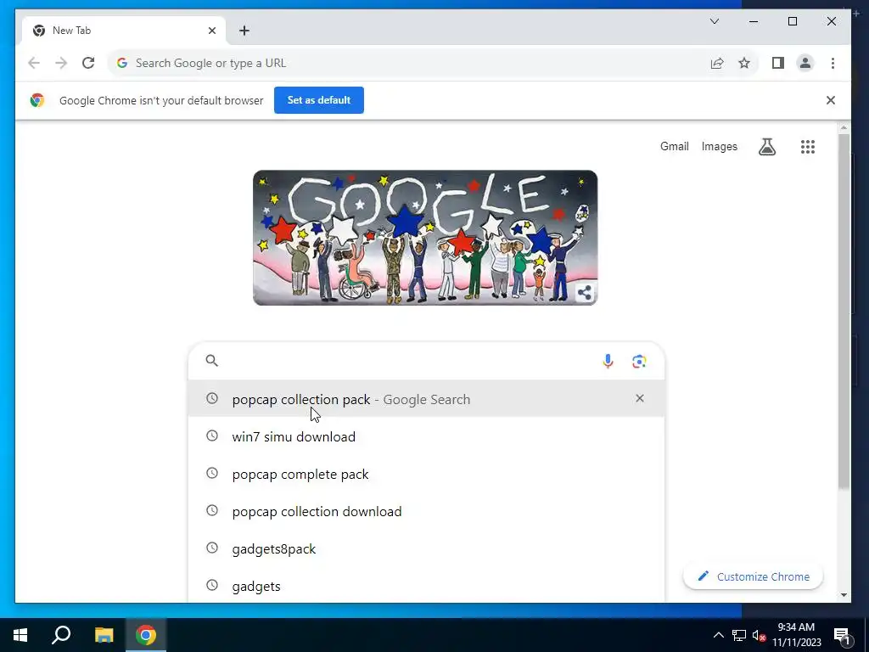Open File Explorer from the taskbar
Screen dimensions: 869x652
point(104,635)
